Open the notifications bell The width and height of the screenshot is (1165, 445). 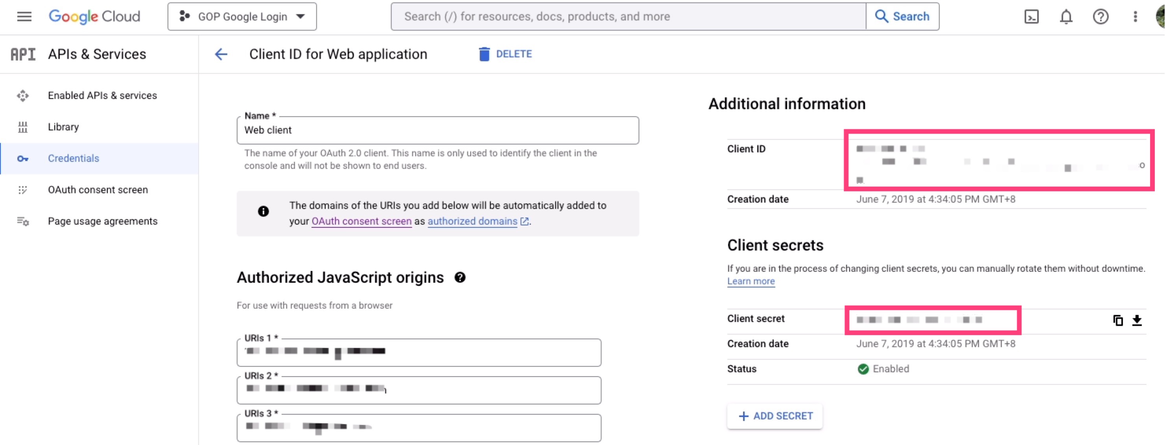coord(1066,17)
